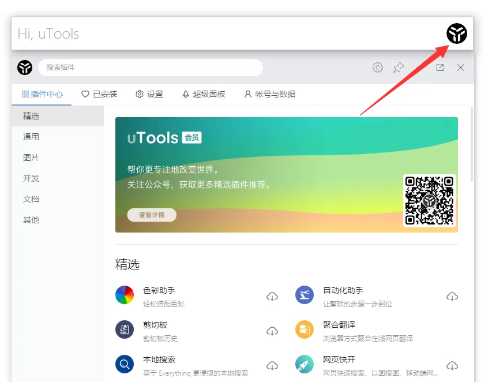Detach plugin into separate window icon
This screenshot has width=492, height=382.
click(x=440, y=68)
